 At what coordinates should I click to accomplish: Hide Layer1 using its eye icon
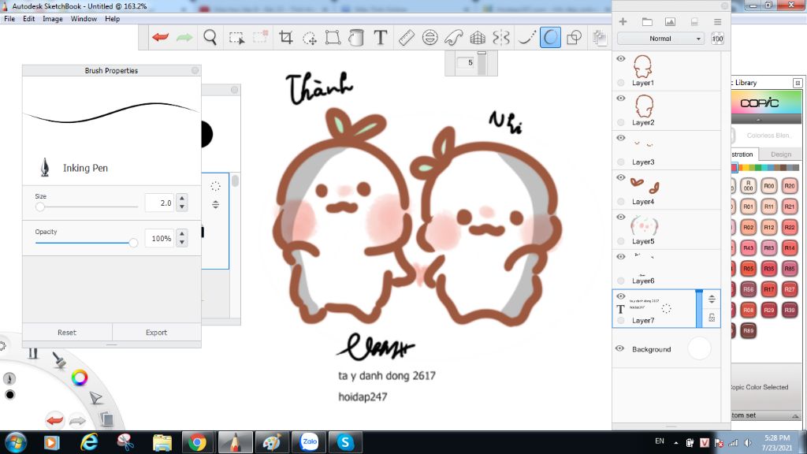click(621, 58)
